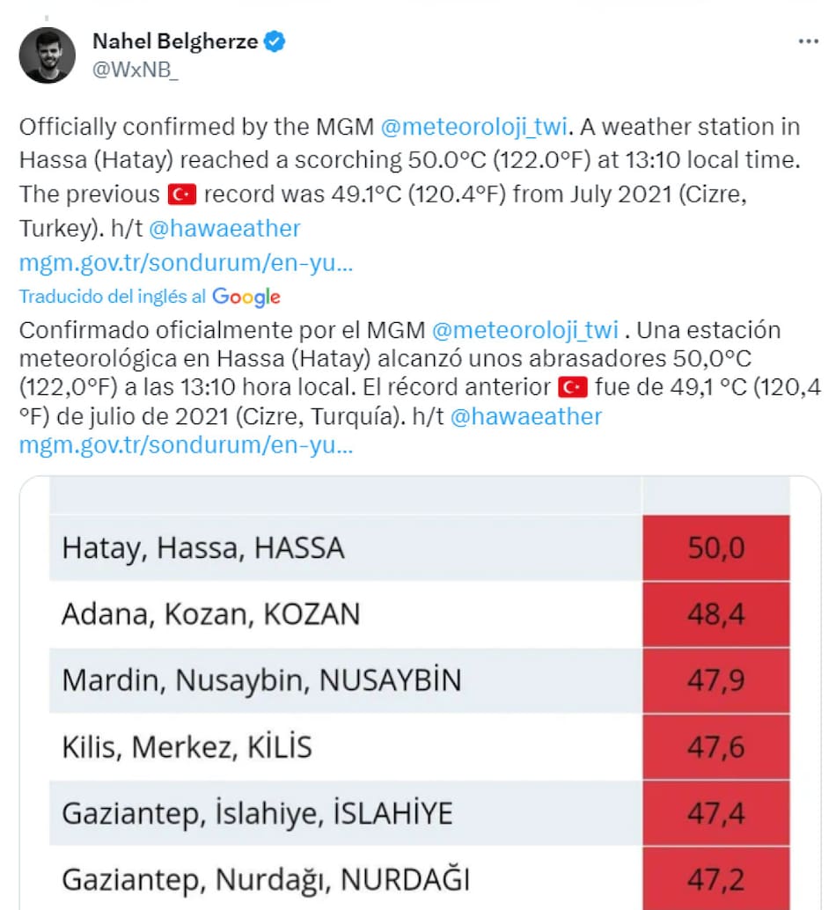Open the @WxNB_ handle
The image size is (836, 910).
136,71
